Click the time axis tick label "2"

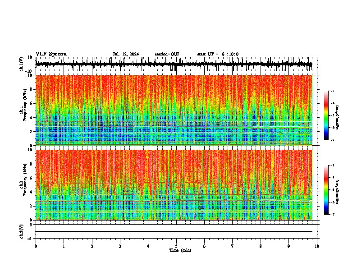click(92, 246)
